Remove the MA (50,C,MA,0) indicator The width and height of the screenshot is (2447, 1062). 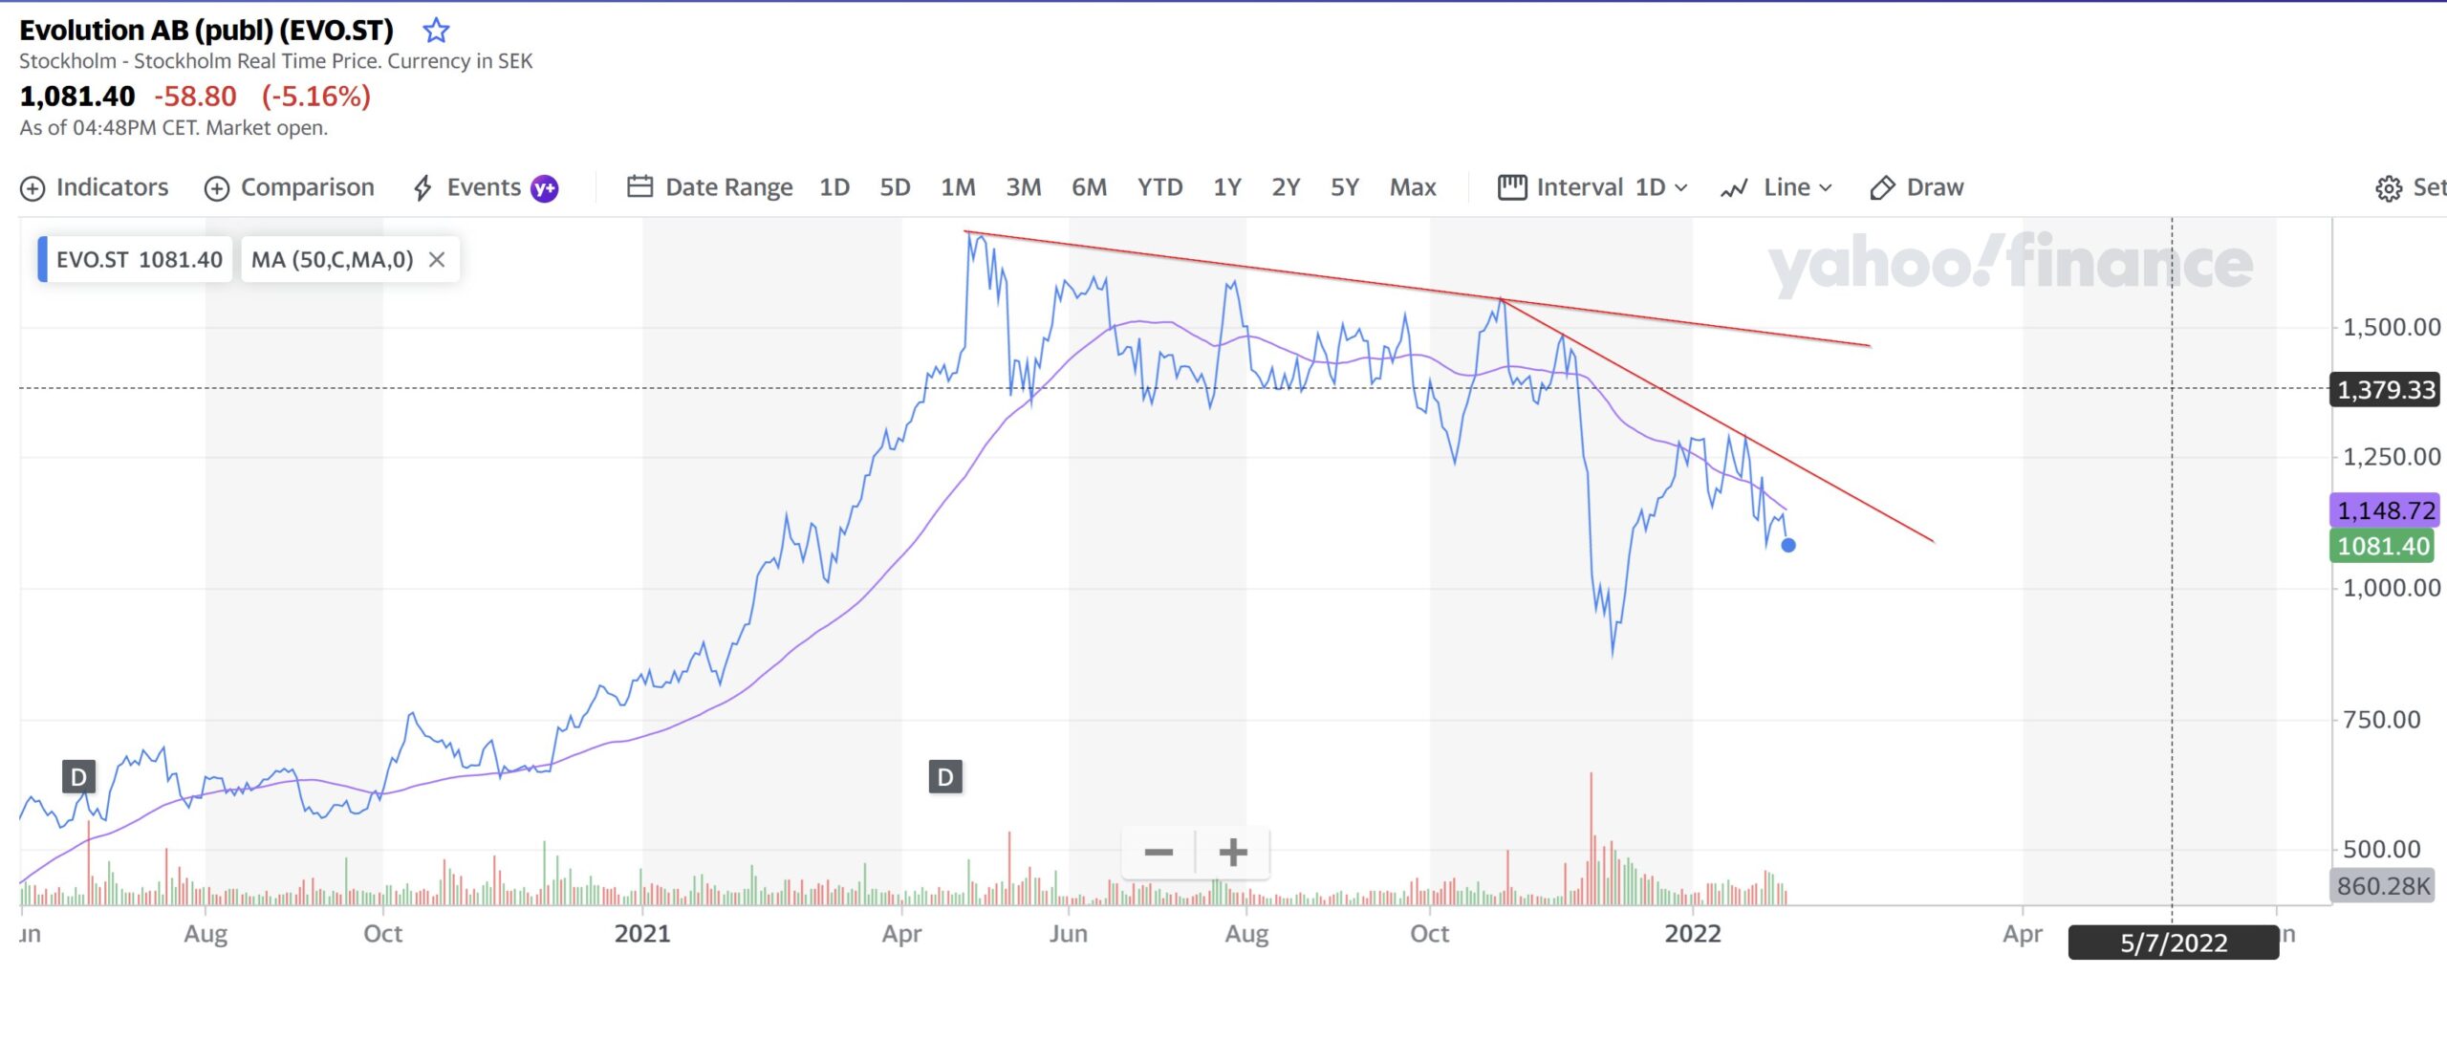pyautogui.click(x=437, y=260)
